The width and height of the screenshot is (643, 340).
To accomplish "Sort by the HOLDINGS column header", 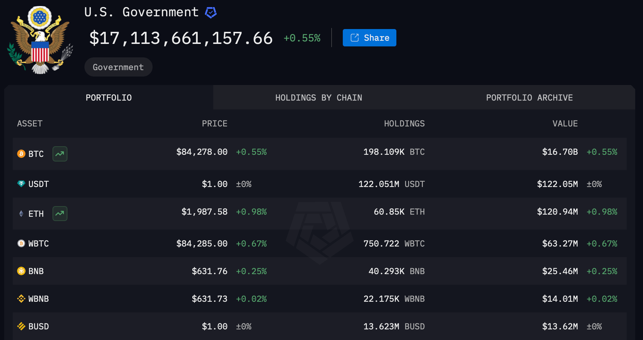I will click(404, 124).
